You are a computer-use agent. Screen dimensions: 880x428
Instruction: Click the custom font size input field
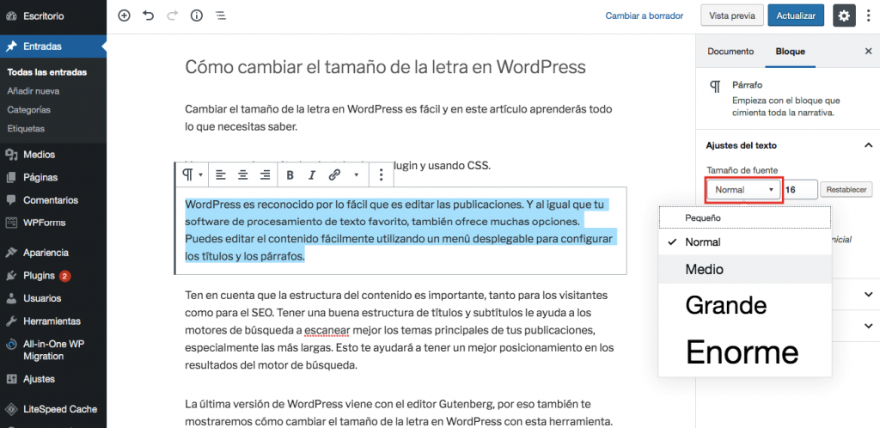[x=800, y=189]
